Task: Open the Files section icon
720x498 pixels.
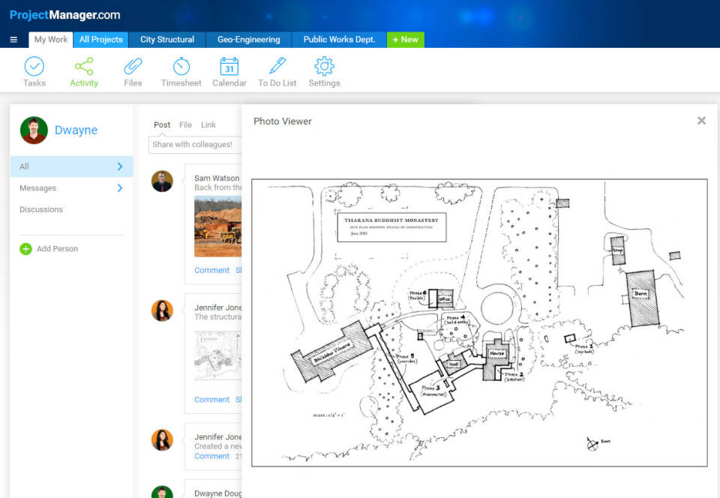Action: point(132,67)
